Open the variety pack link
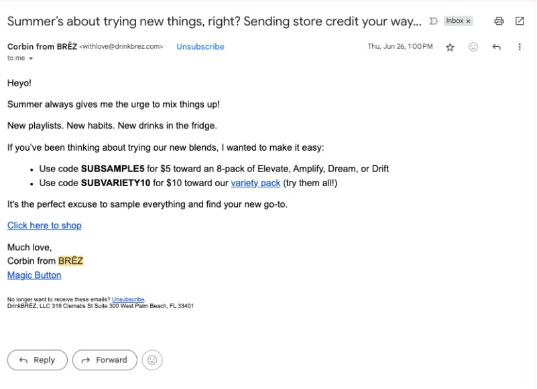Screen dimensions: 537x389 (255, 183)
